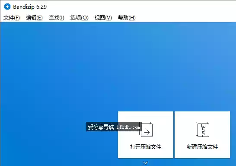
Task: Expand the chevron below the tiles
Action: [145, 163]
